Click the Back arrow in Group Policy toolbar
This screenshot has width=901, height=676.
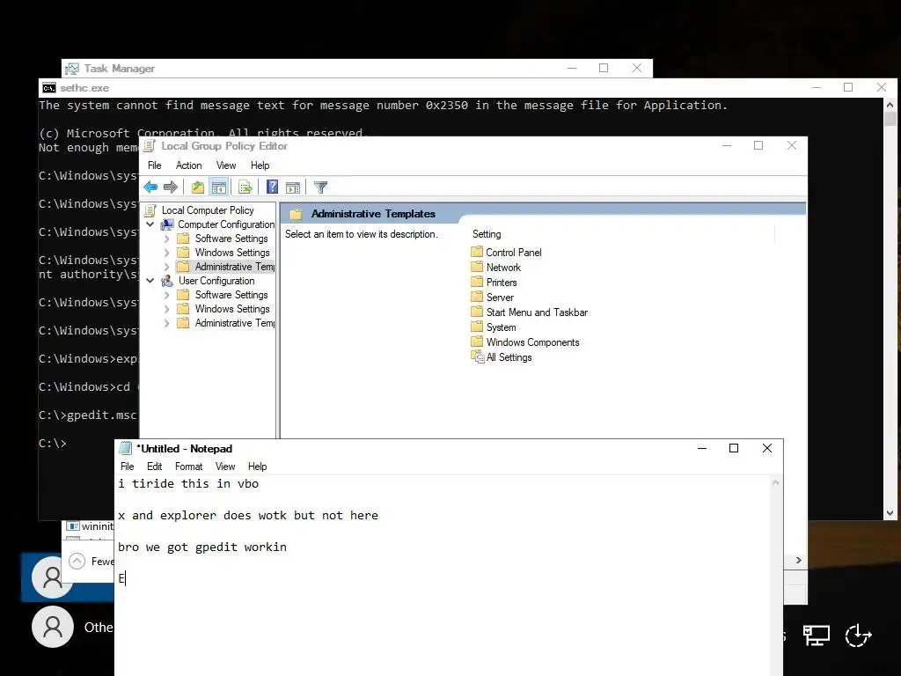click(150, 187)
